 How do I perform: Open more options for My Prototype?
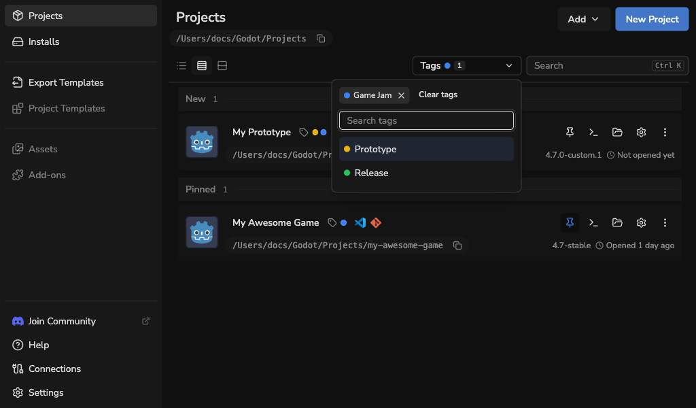pyautogui.click(x=665, y=132)
